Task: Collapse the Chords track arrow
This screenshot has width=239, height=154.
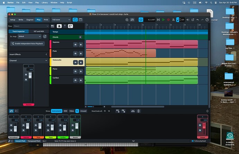Action: 80,37
